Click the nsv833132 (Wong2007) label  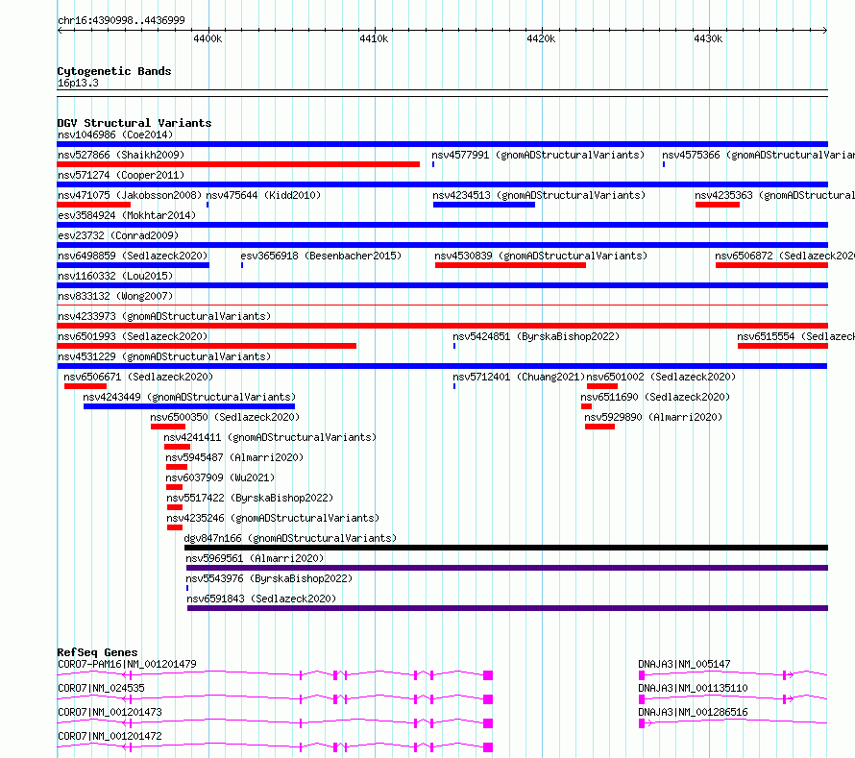tap(115, 296)
